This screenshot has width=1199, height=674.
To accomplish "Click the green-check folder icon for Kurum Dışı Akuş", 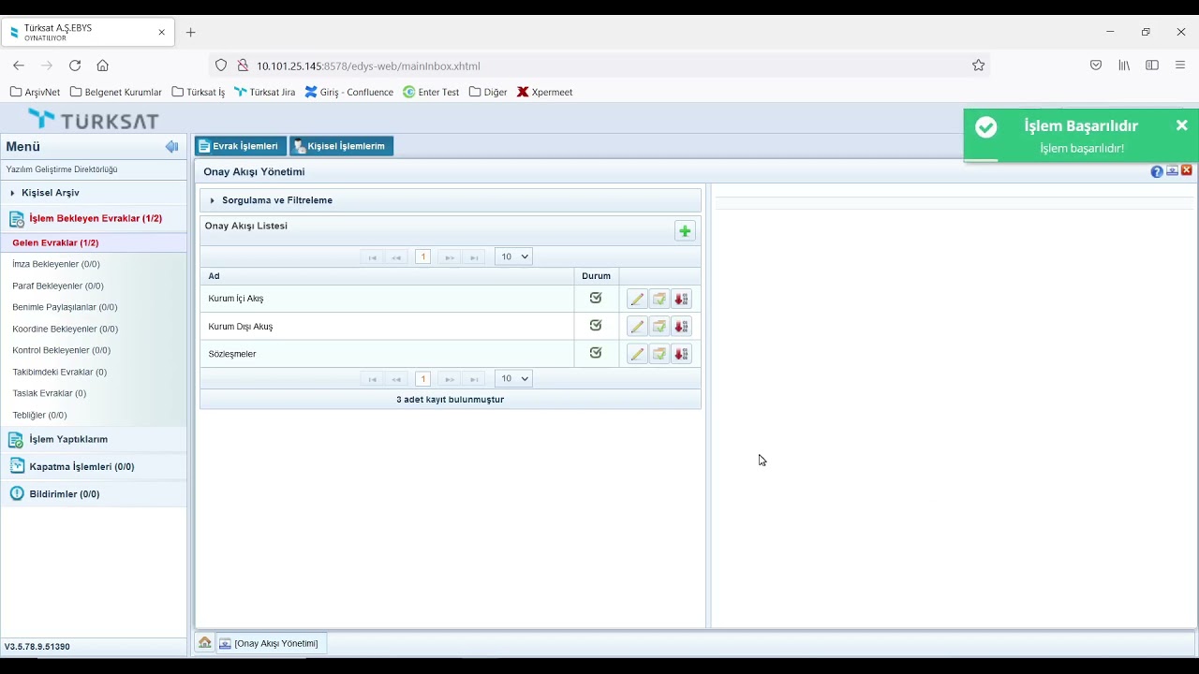I will pyautogui.click(x=659, y=327).
